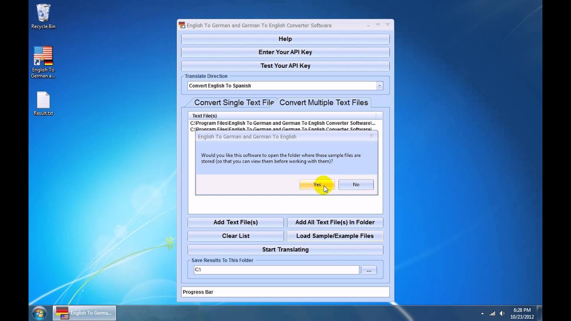Open the clock showing 6:28 PM
Screen dimensions: 571x321
click(522, 313)
